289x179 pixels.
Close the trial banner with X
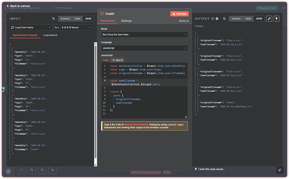coord(284,8)
